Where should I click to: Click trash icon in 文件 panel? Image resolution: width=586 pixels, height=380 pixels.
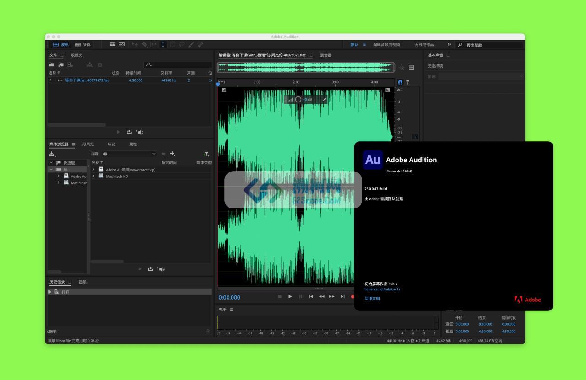[100, 65]
